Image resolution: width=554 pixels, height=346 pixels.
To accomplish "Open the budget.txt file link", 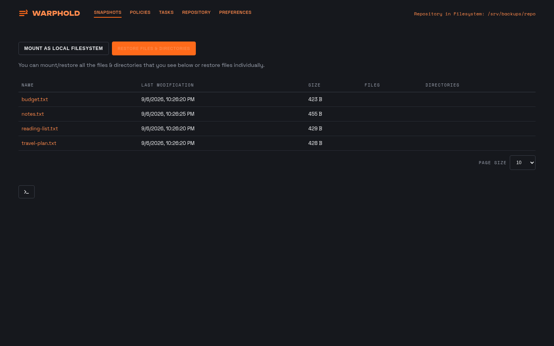I will [x=35, y=100].
